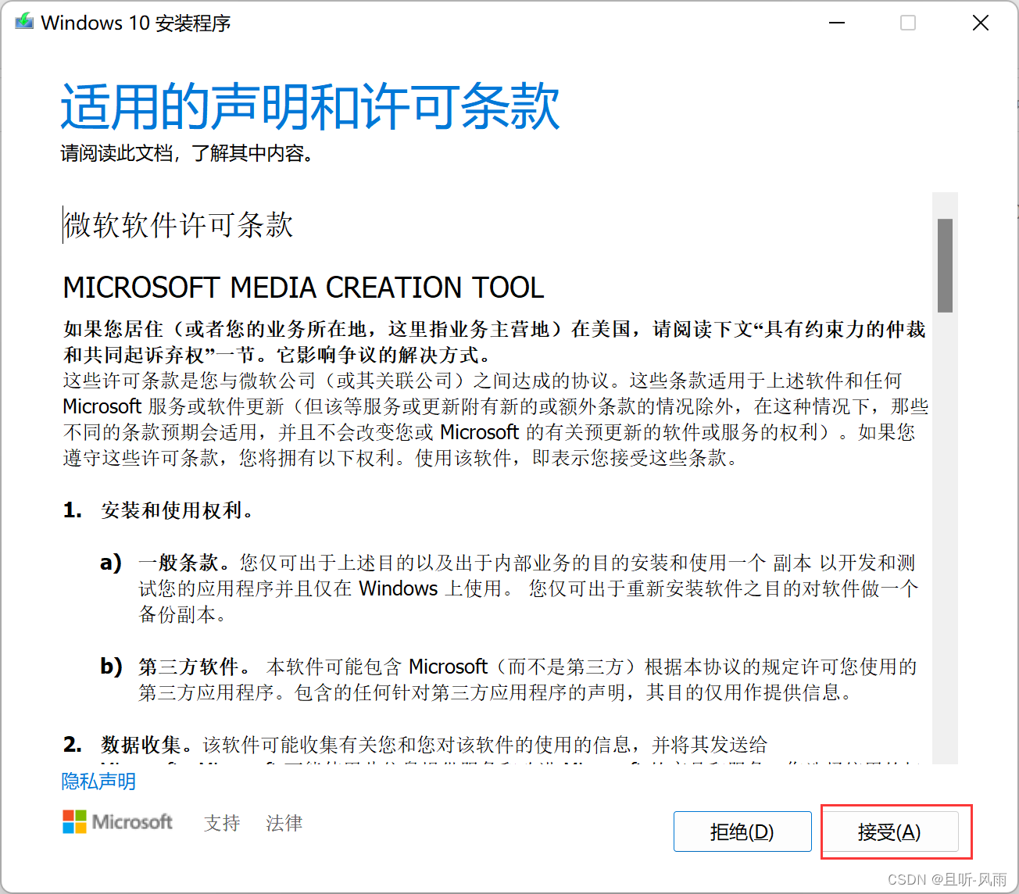Click the 适用的声明和许可条款 page title
The image size is (1019, 894).
coord(309,106)
